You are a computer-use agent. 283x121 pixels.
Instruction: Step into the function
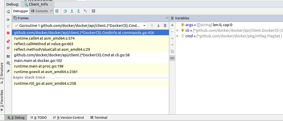72,11
